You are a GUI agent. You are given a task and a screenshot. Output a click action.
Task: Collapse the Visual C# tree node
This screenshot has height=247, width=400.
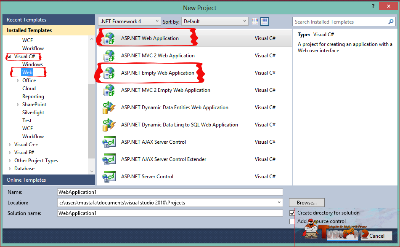(x=9, y=56)
